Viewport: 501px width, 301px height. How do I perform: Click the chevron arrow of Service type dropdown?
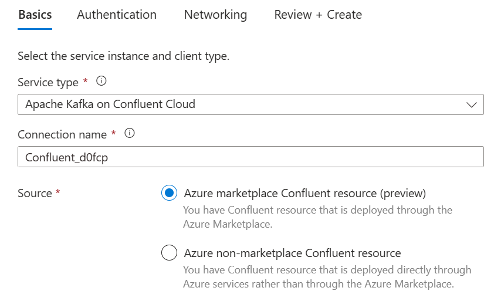coord(471,105)
